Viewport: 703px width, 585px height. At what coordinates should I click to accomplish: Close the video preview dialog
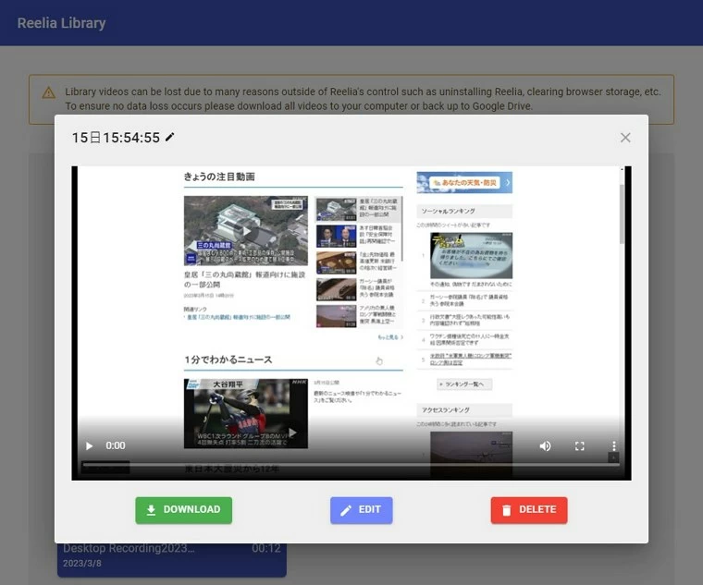625,138
